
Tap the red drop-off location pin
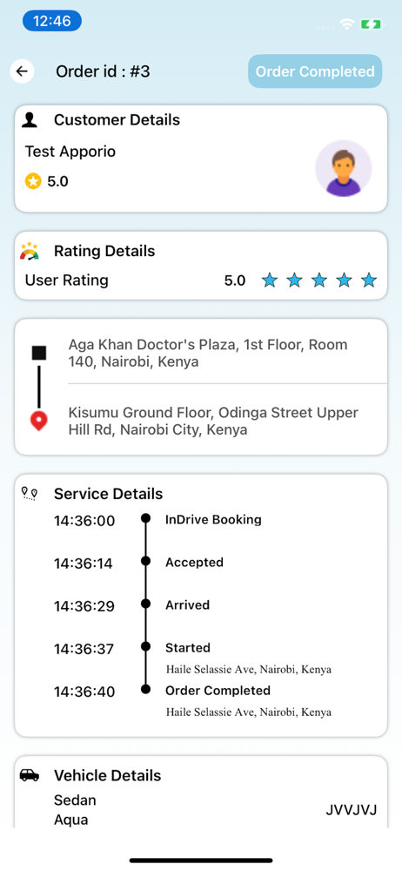pos(39,422)
